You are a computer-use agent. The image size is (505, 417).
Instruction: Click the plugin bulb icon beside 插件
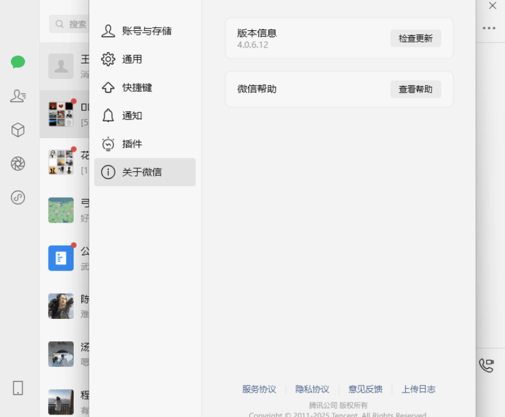click(x=108, y=144)
